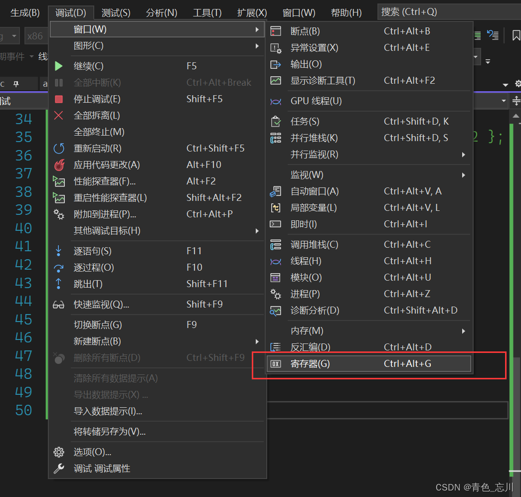Click the Attach to Process (附加到进程) gears icon

pyautogui.click(x=59, y=214)
